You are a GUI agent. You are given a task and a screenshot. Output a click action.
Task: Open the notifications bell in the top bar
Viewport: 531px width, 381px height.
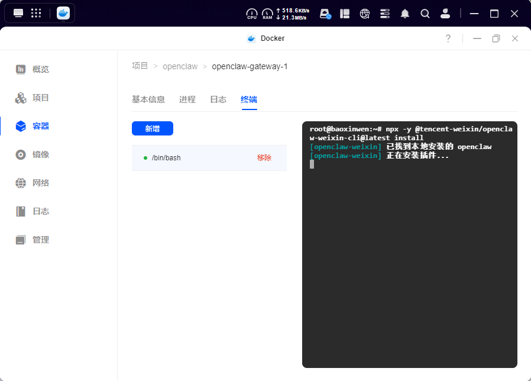pos(405,13)
